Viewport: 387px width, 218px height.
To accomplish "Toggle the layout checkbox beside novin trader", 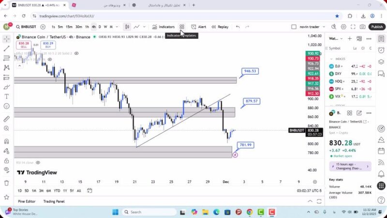I will coord(294,27).
